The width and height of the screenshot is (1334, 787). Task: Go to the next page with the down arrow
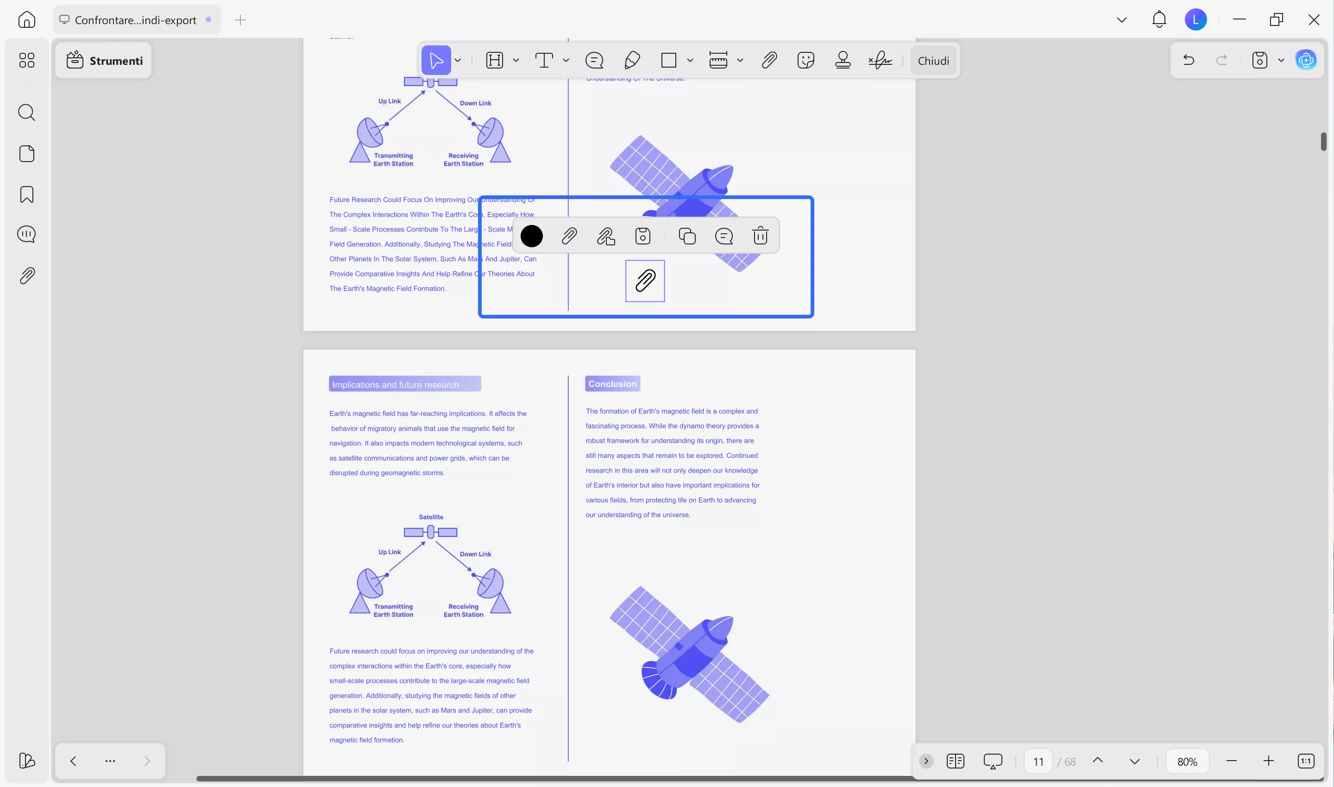(1133, 761)
